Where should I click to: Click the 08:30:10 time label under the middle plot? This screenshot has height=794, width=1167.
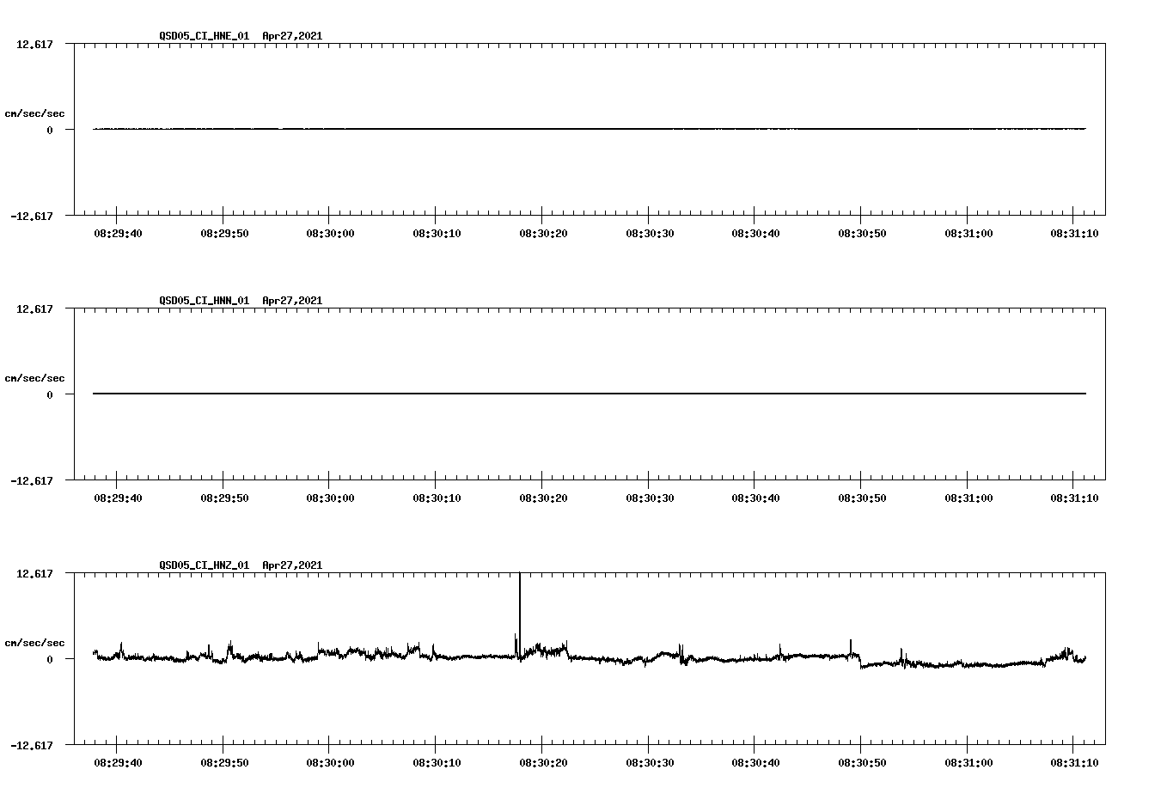[437, 495]
